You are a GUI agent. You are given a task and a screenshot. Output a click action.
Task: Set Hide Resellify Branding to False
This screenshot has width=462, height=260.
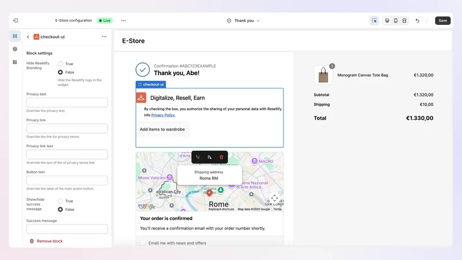61,72
